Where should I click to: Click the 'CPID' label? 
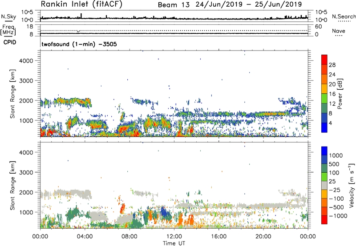[10, 42]
